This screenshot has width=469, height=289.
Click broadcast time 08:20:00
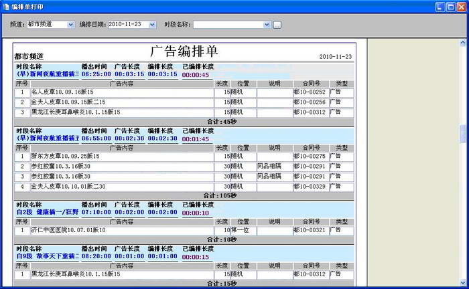tap(96, 256)
